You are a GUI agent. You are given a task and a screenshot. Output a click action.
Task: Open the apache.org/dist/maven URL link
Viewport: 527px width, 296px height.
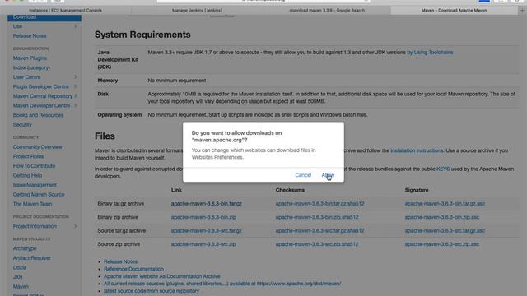click(x=299, y=284)
